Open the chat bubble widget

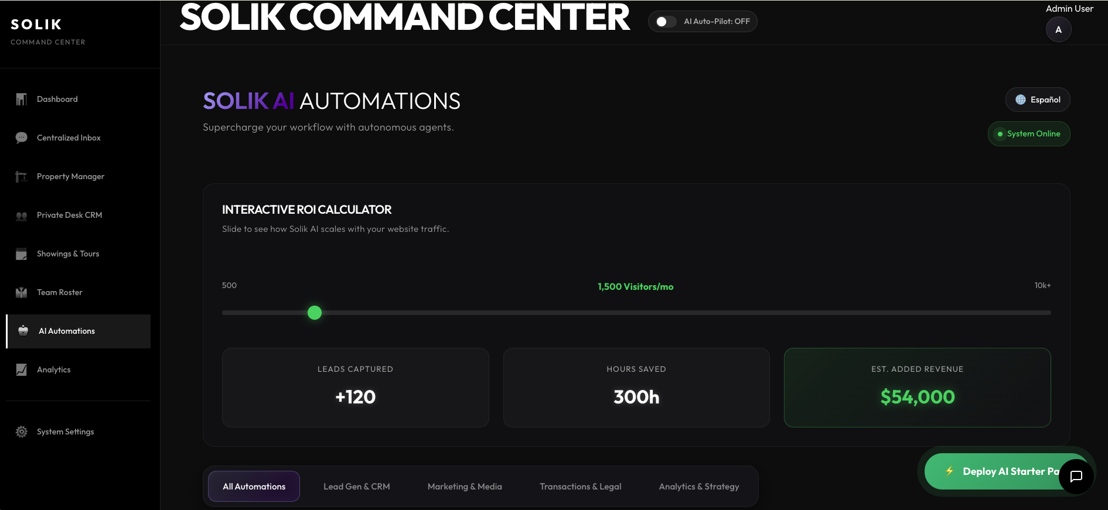tap(1076, 477)
